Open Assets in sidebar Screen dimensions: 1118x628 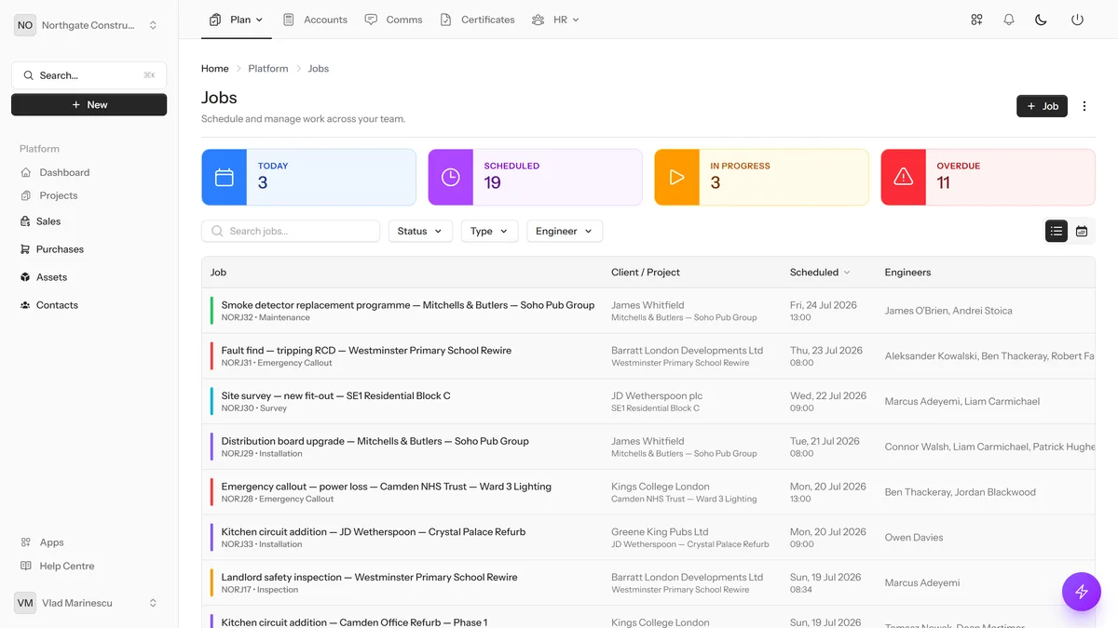[51, 277]
